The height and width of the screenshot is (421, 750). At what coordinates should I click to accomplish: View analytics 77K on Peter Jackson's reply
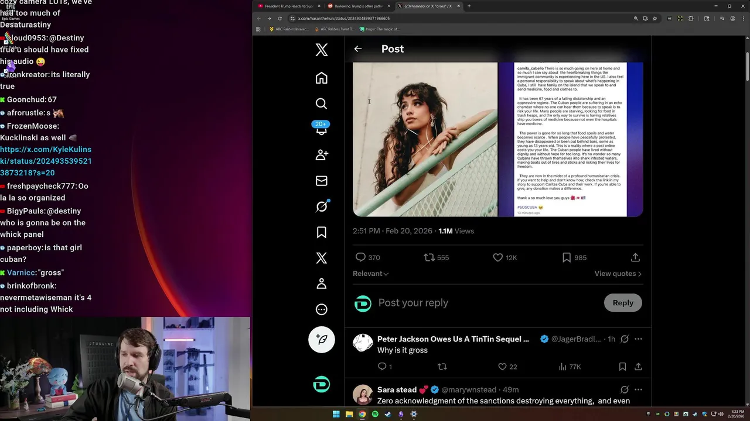coord(569,367)
